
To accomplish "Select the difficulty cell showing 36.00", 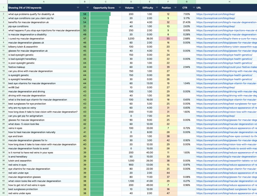I will (x=150, y=38).
